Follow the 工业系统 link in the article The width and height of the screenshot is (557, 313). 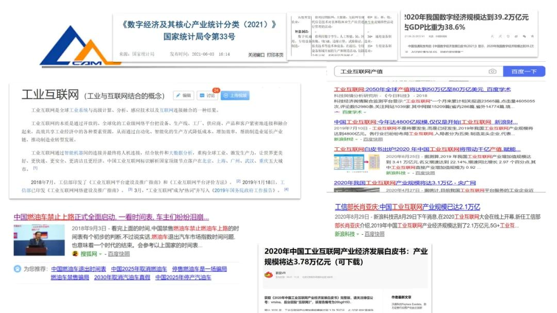click(x=78, y=110)
